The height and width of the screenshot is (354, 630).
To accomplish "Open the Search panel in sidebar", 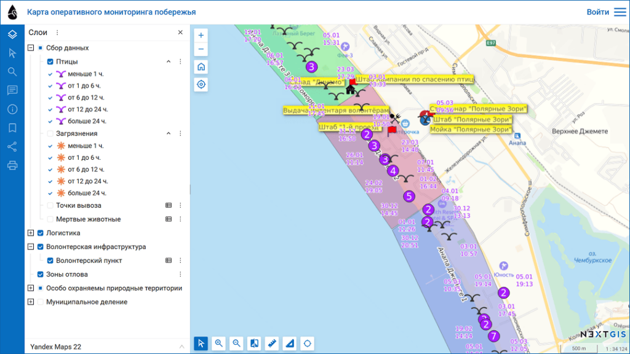I will point(12,71).
